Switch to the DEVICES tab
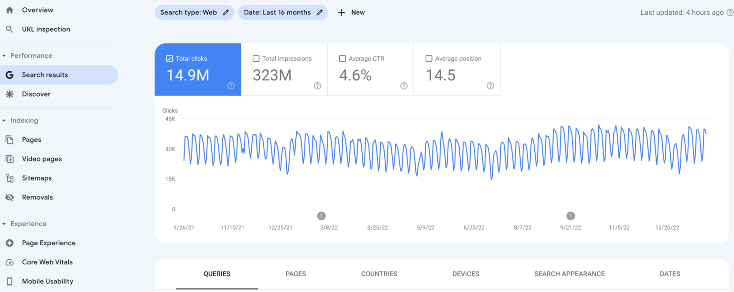The width and height of the screenshot is (734, 292). 465,274
